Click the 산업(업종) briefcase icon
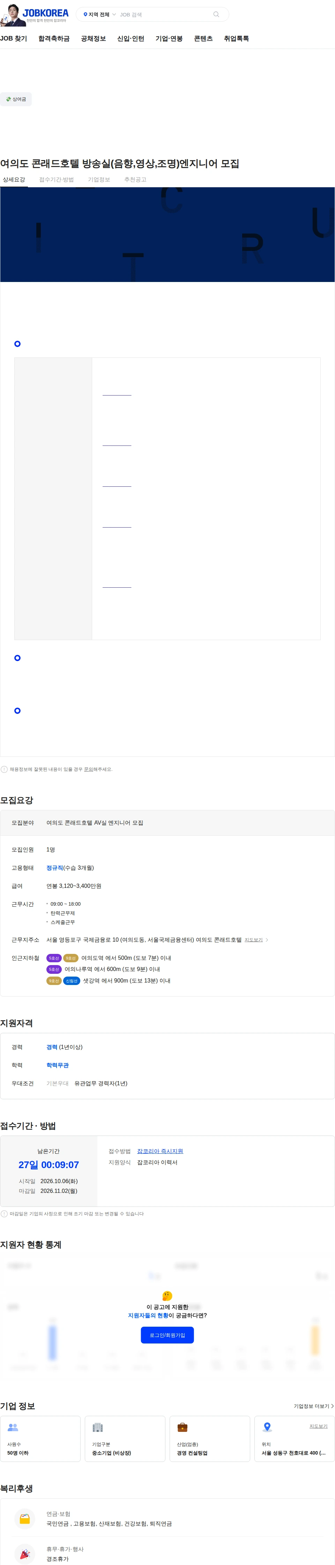 coord(182,1427)
